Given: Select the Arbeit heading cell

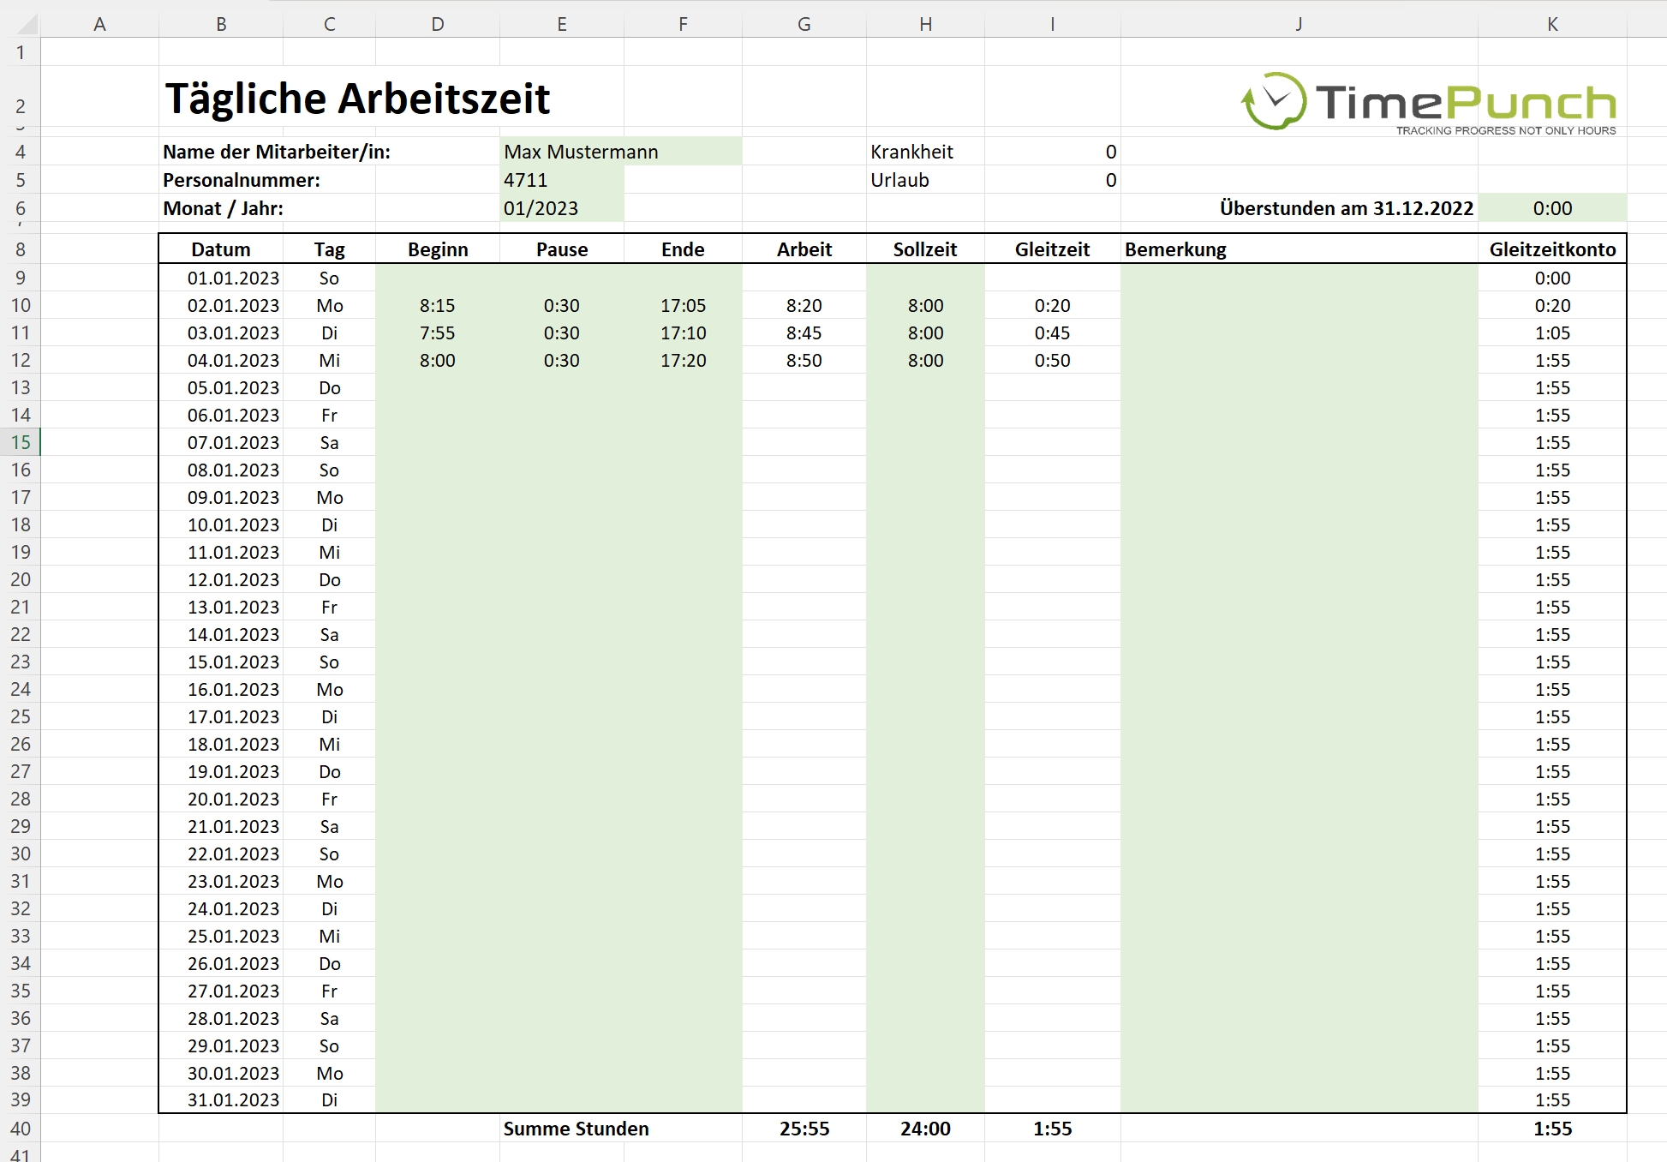Looking at the screenshot, I should 804,249.
